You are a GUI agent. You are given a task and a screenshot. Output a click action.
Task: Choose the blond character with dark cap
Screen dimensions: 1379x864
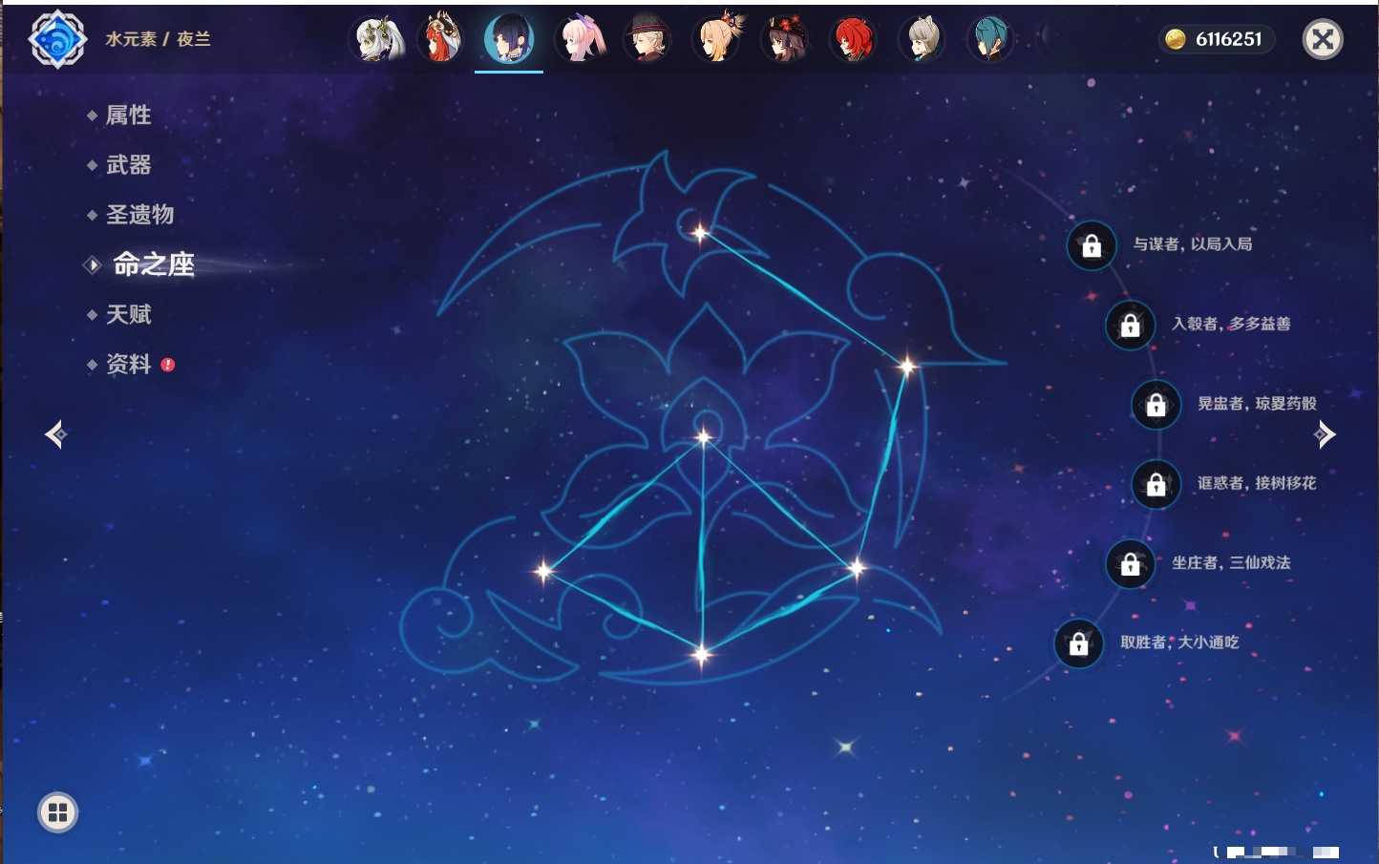(647, 39)
